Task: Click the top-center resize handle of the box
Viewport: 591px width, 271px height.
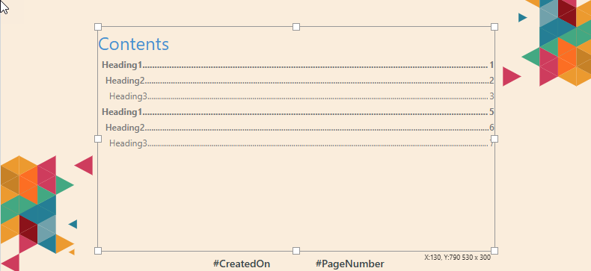Action: point(296,27)
